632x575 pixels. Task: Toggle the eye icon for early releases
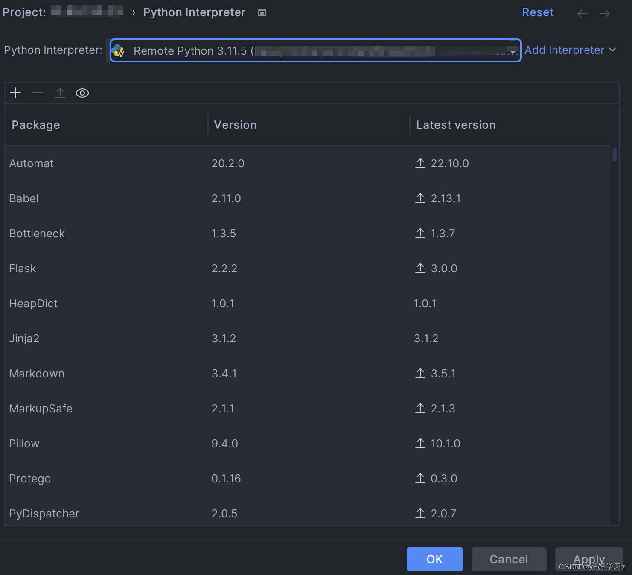82,93
